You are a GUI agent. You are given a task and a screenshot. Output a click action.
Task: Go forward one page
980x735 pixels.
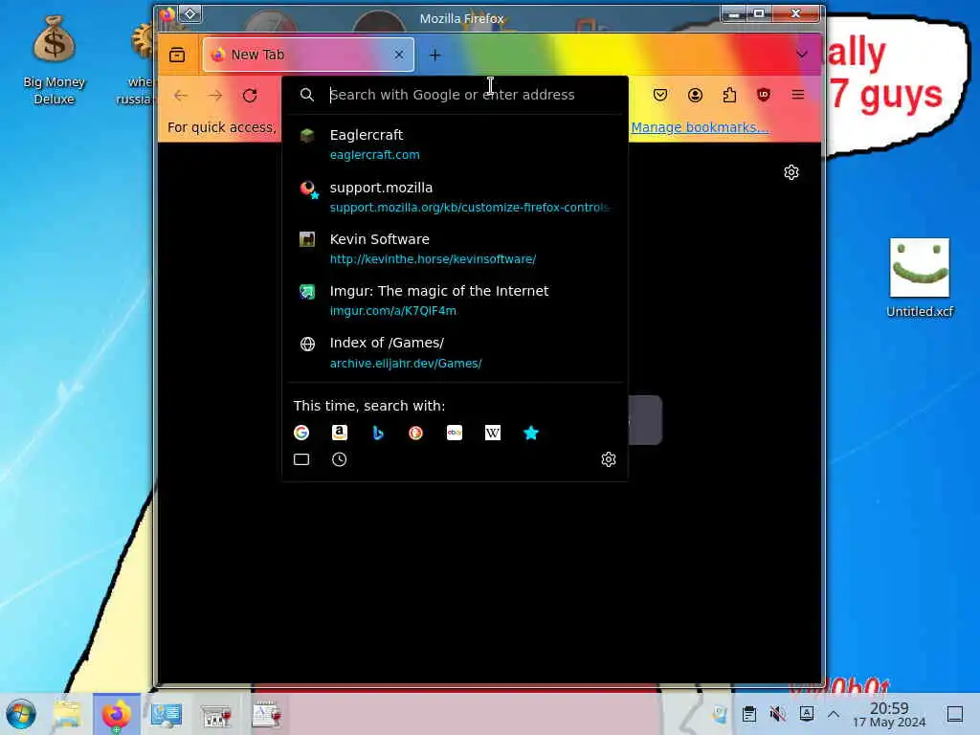215,95
